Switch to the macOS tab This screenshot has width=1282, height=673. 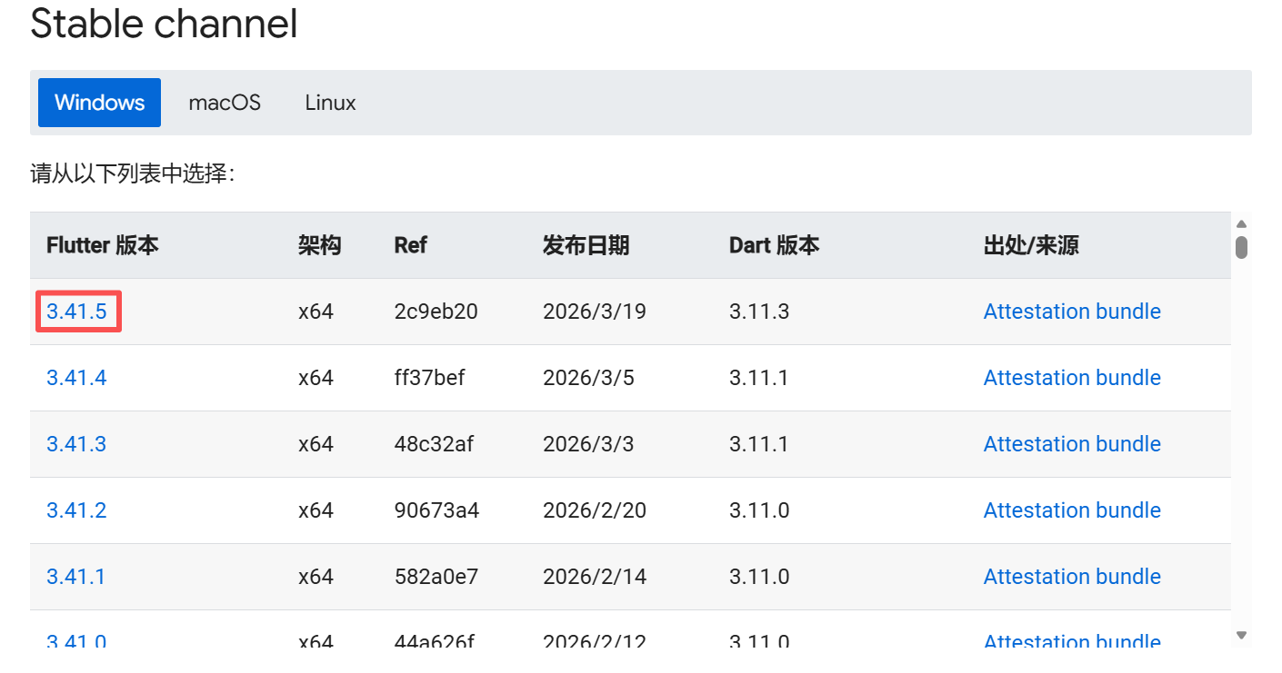click(x=225, y=103)
